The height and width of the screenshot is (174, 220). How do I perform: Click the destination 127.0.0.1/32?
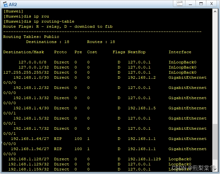click(x=34, y=67)
